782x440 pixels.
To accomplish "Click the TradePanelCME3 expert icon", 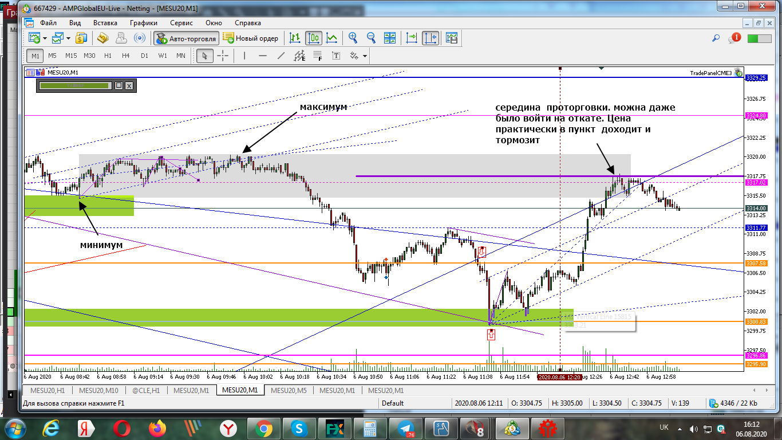I will pos(738,73).
